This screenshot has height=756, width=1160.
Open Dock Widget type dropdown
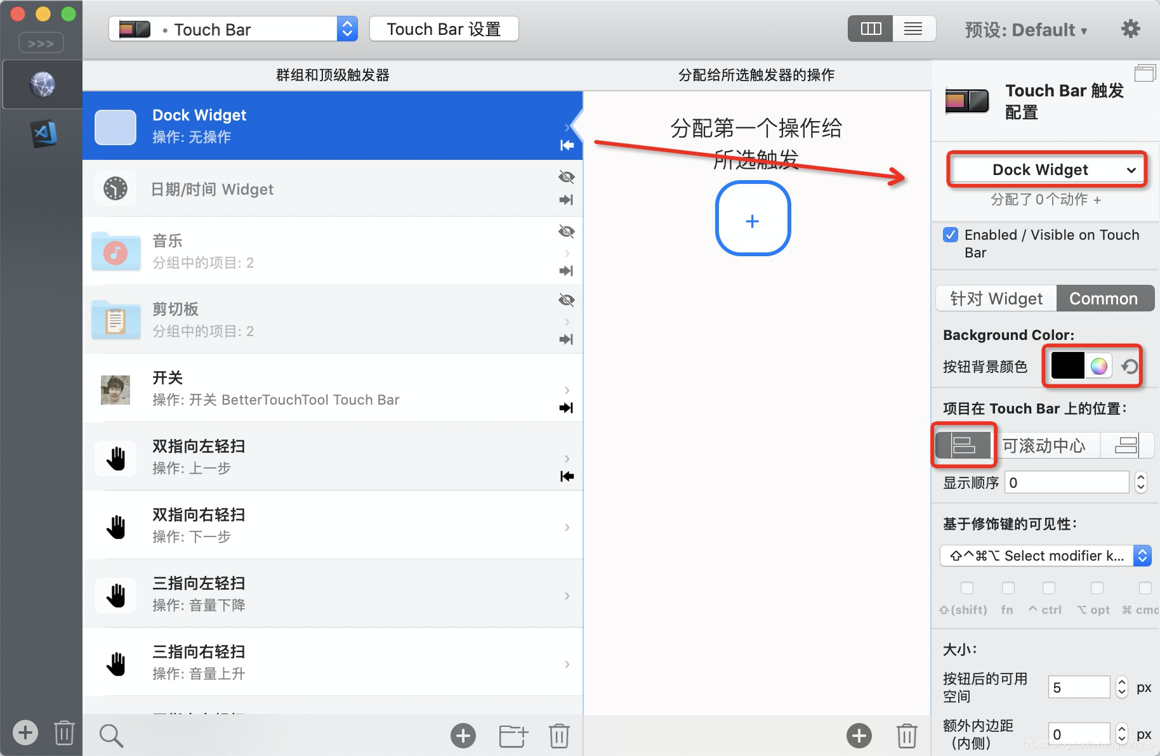tap(1047, 169)
